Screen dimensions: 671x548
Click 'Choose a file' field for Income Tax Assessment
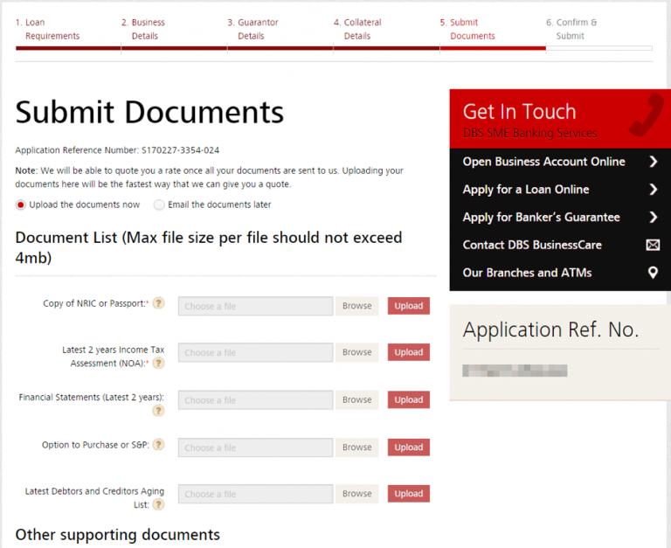(255, 352)
